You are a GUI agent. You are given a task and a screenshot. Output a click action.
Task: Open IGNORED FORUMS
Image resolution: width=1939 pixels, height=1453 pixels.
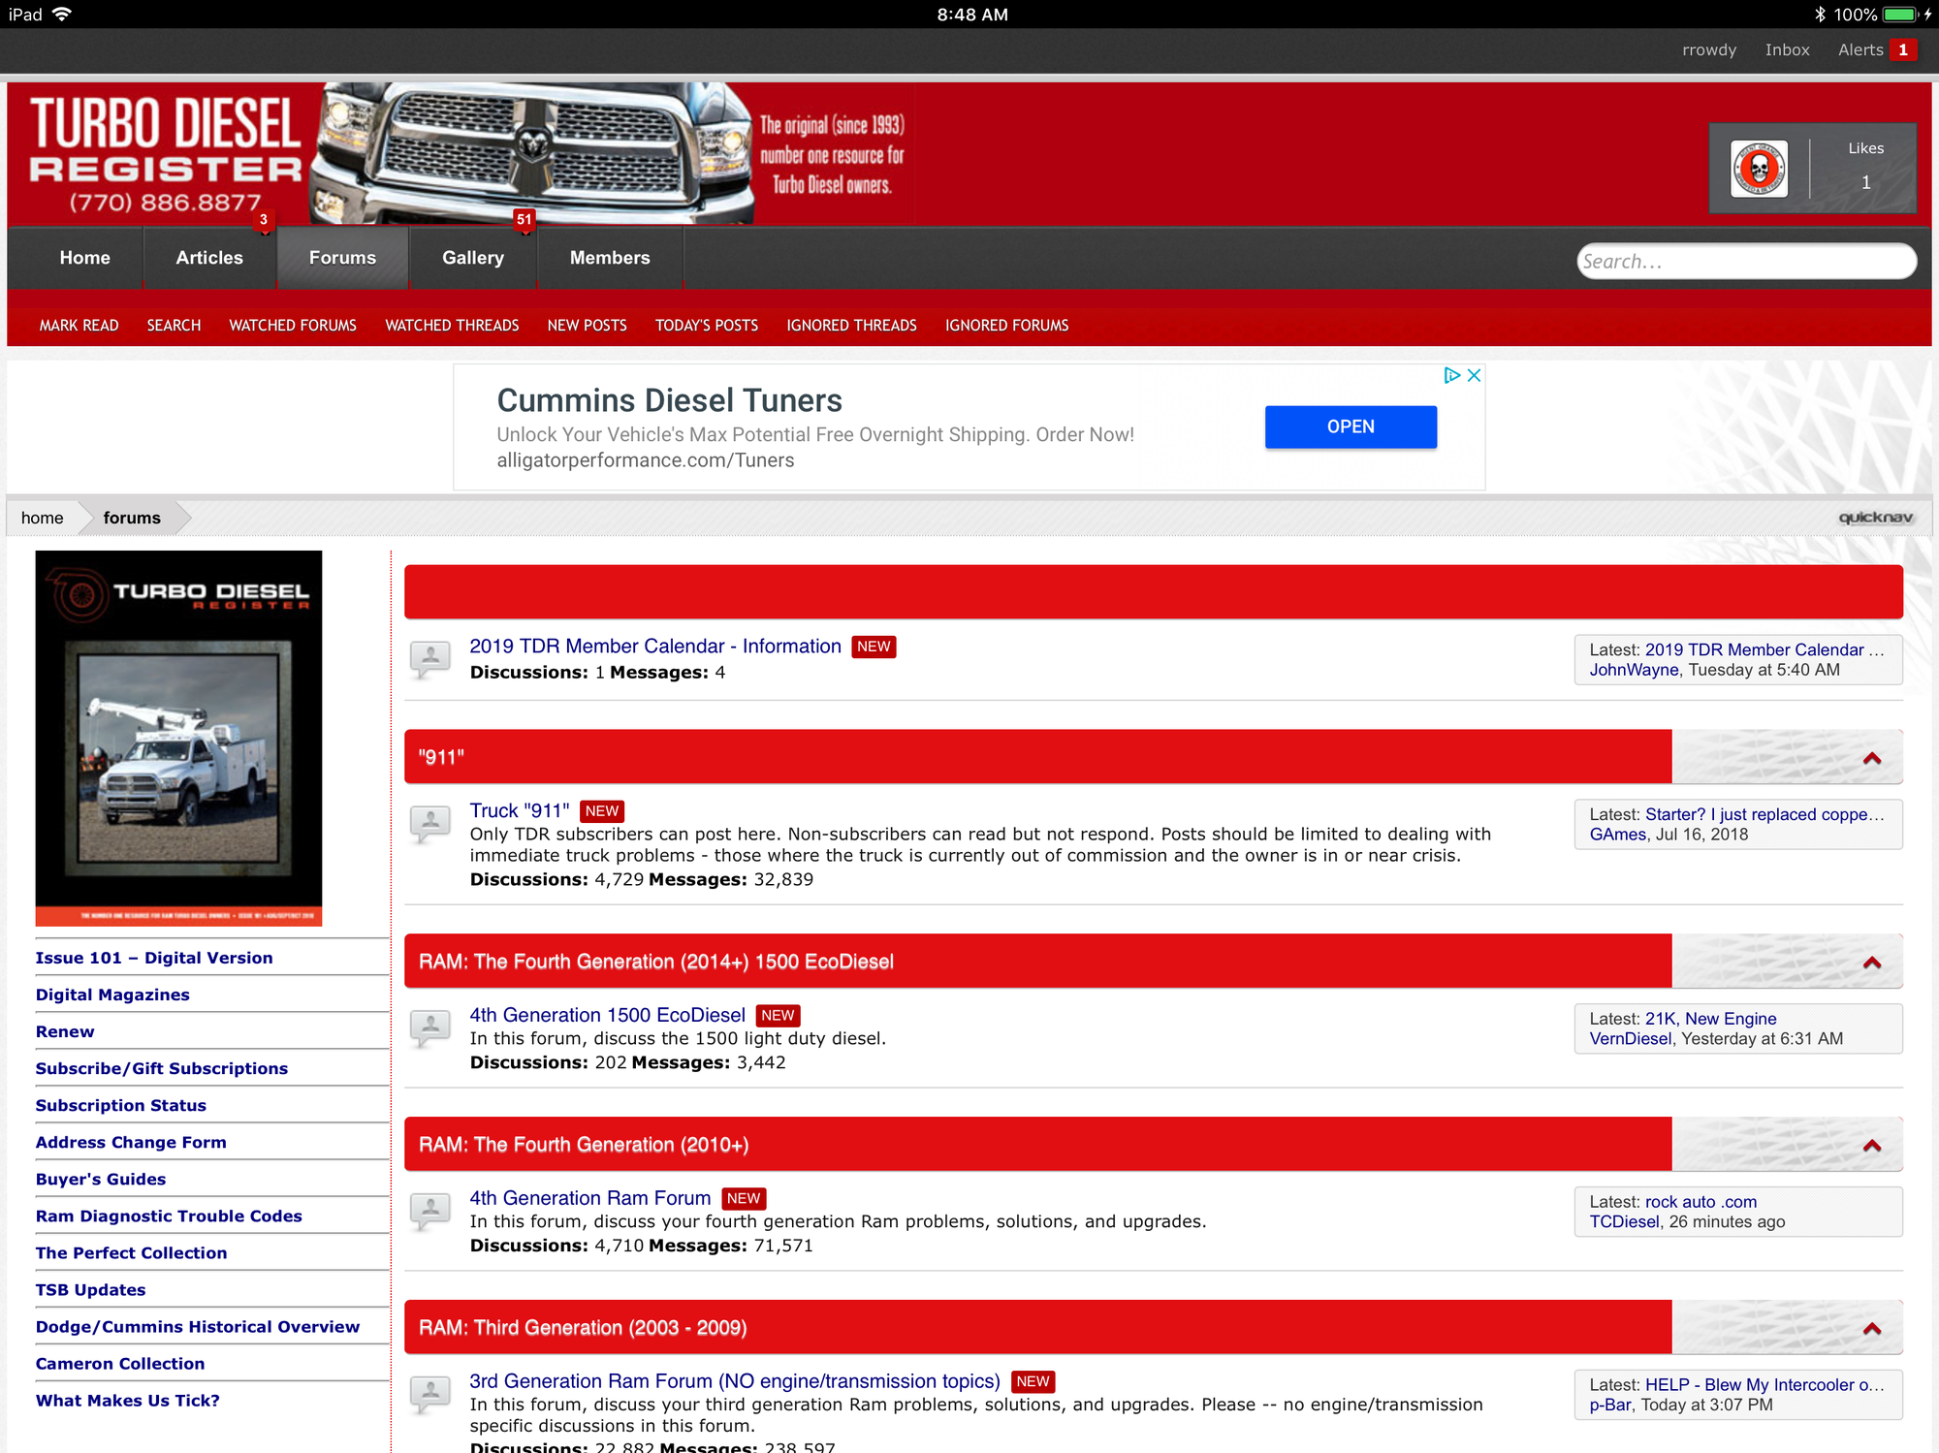[1006, 326]
